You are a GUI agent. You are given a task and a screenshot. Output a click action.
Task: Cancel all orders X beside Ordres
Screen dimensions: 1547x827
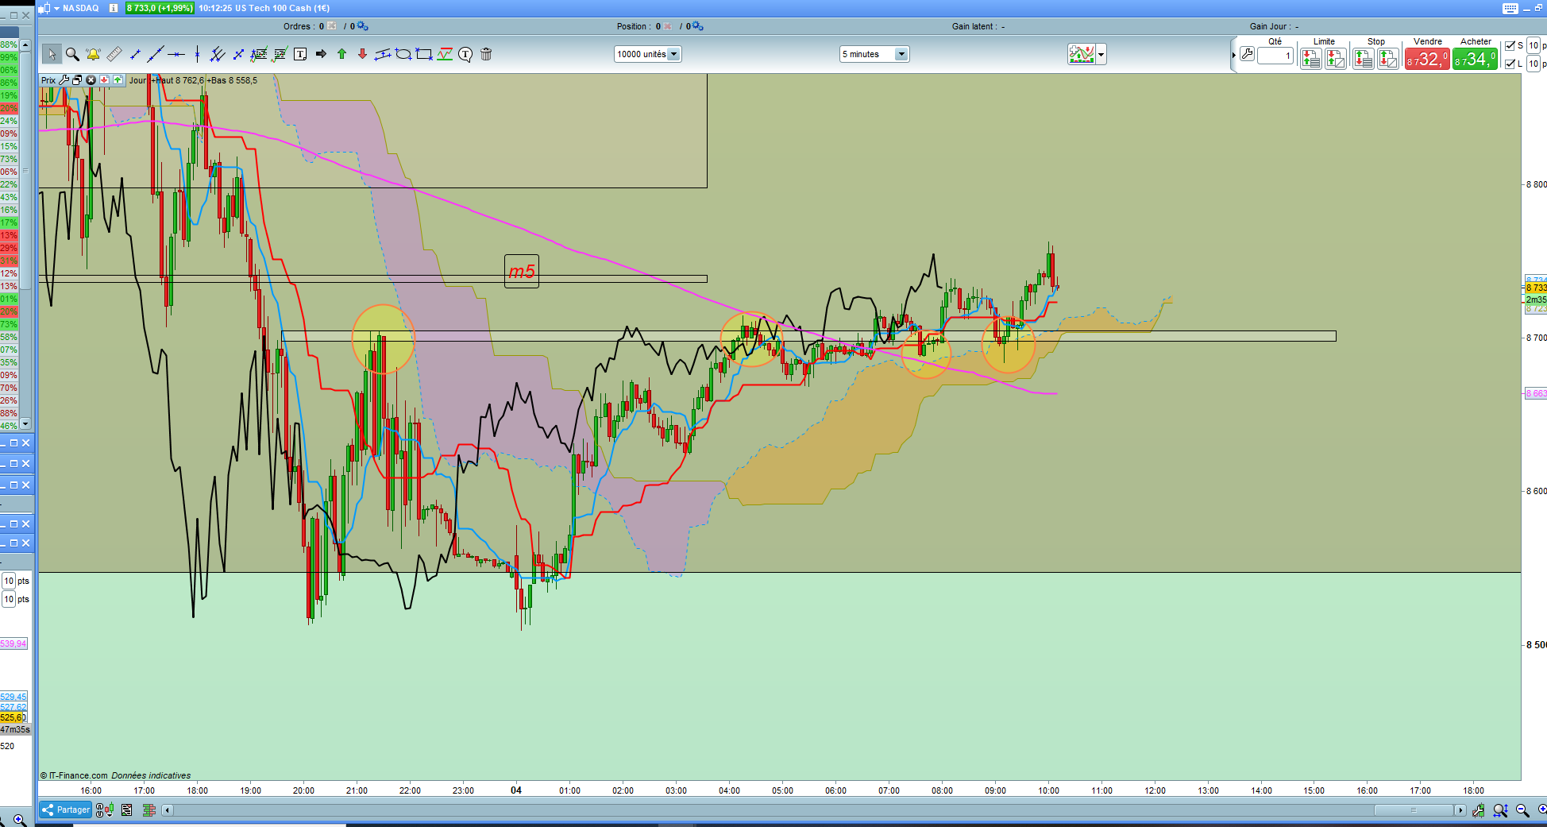tap(332, 26)
